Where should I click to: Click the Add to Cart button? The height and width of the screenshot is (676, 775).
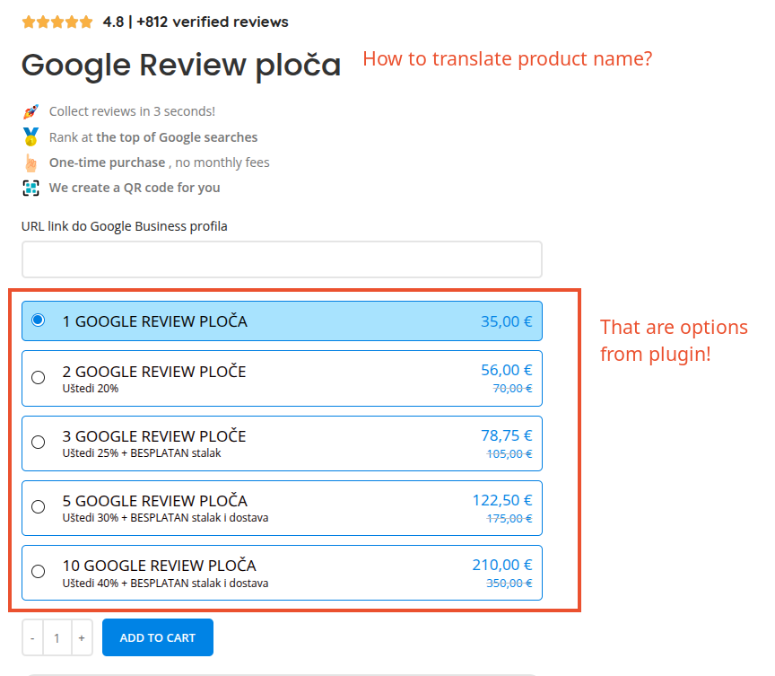pos(158,637)
